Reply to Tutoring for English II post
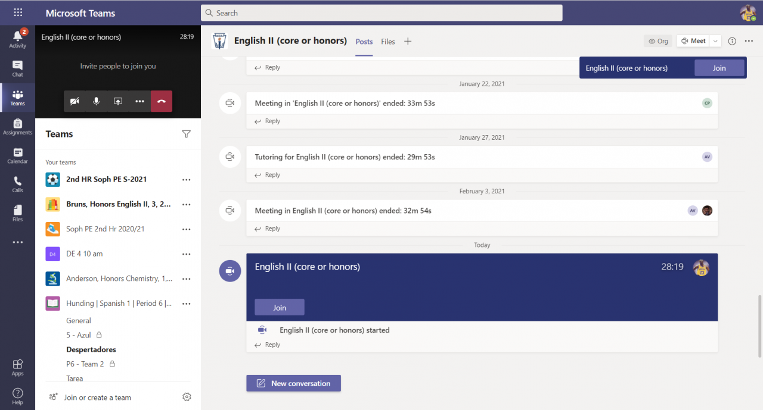This screenshot has width=763, height=410. 268,175
